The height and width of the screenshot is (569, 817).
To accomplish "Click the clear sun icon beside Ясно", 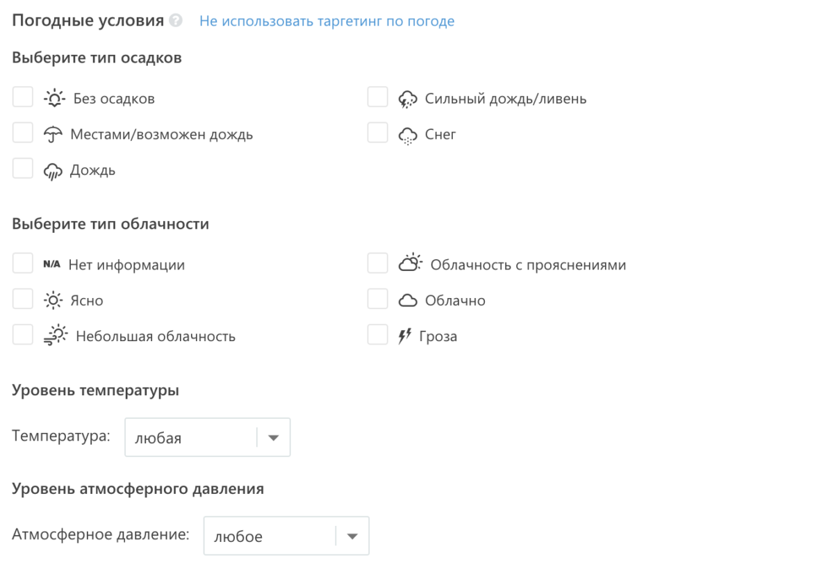I will 53,301.
